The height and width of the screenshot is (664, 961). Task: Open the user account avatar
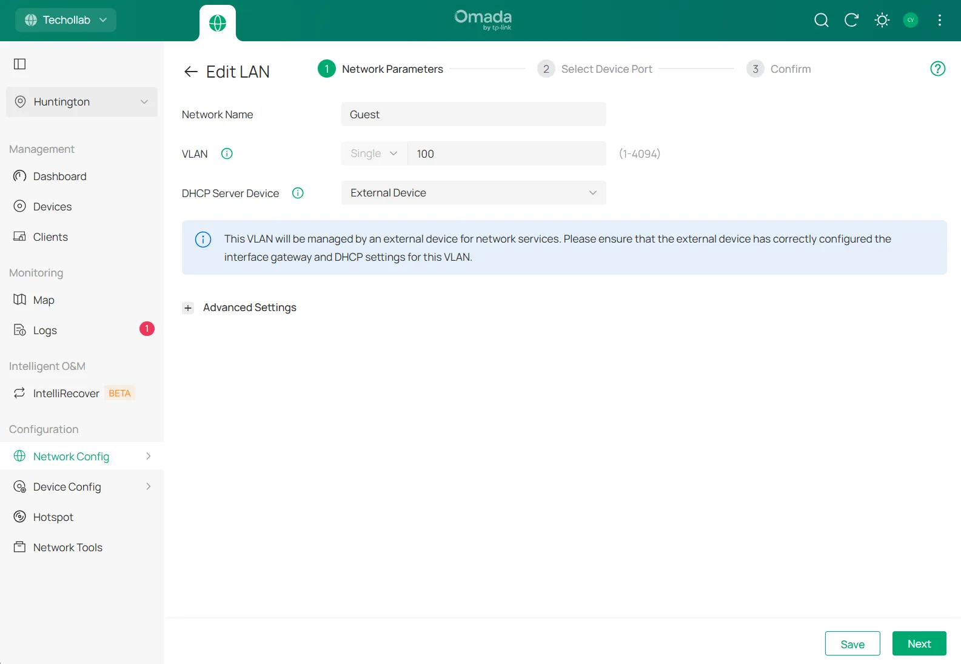click(910, 20)
